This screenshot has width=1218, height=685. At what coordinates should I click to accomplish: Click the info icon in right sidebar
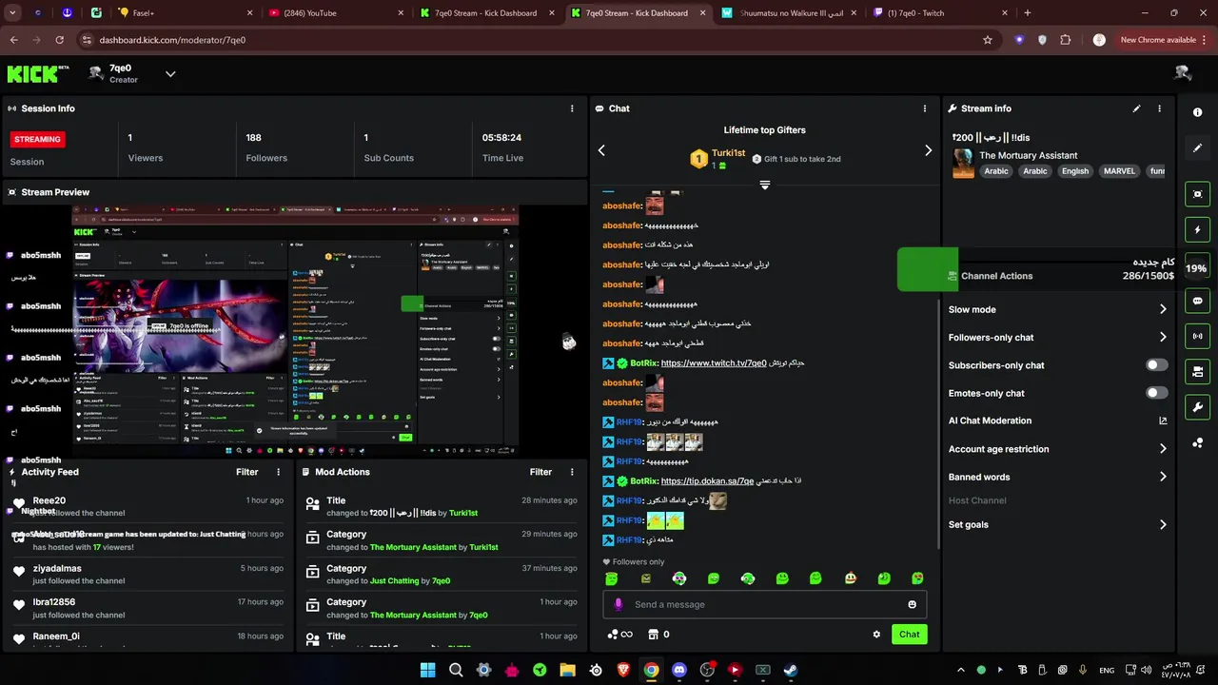point(1197,112)
